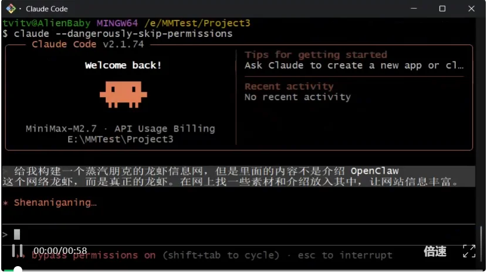Click the 'MiniMax-M2.7 · API Usage Billing' text

(120, 128)
